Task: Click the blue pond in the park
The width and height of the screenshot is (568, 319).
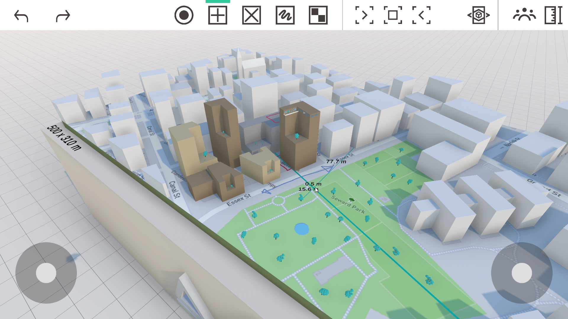Action: (x=301, y=229)
